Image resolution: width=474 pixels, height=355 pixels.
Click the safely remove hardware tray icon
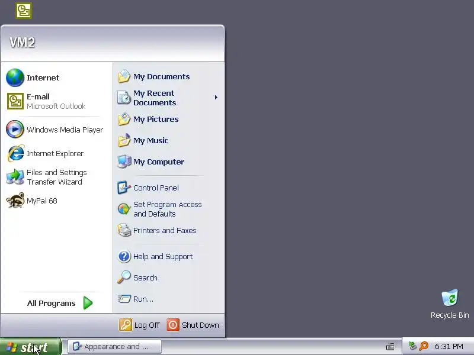[412, 346]
